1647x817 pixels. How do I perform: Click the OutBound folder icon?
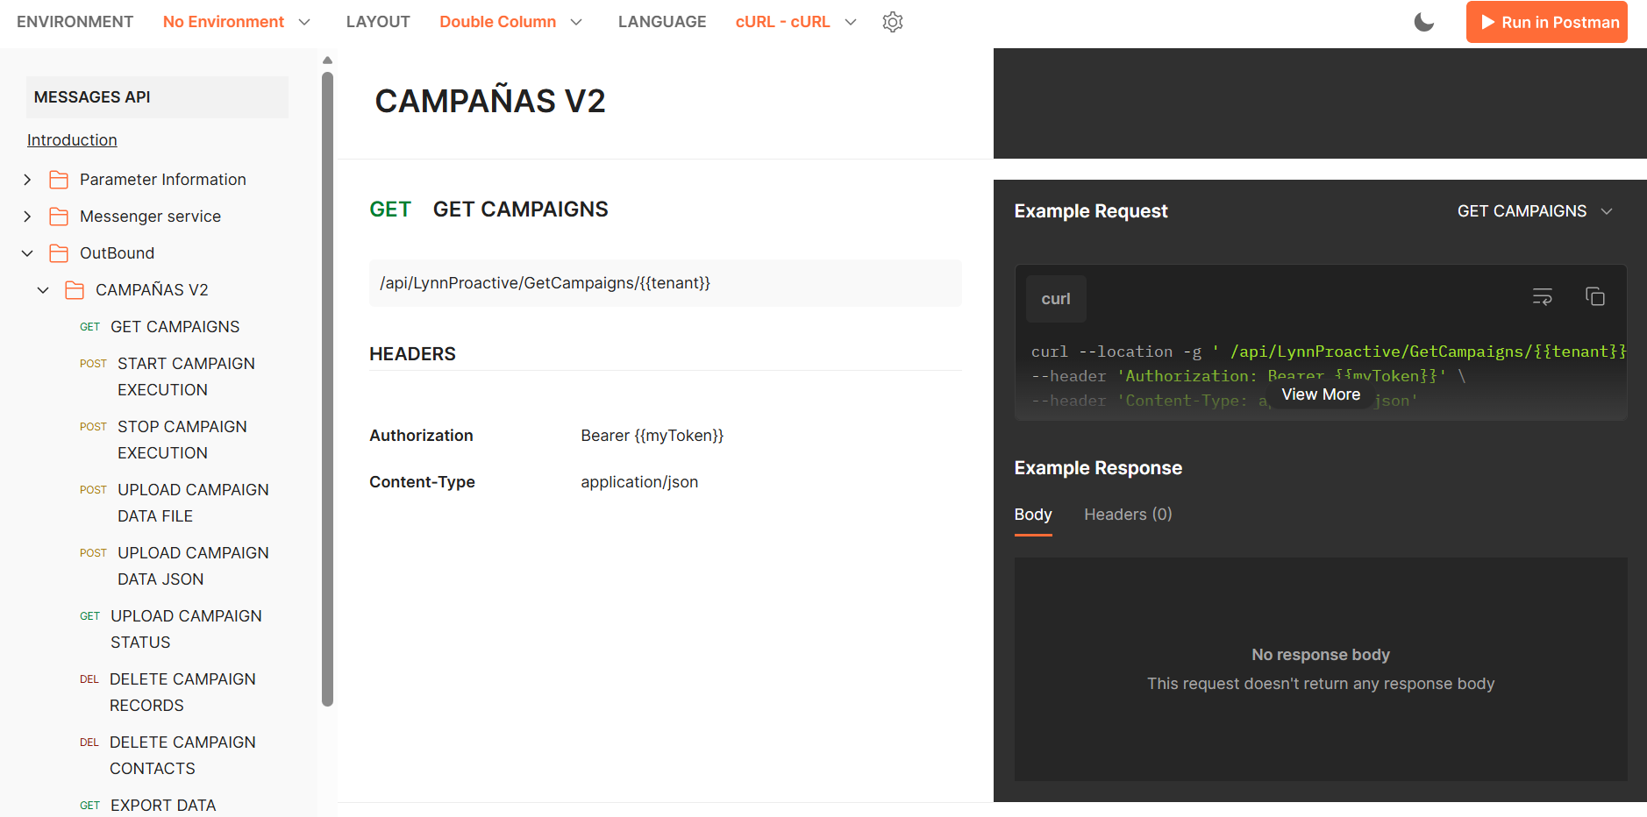59,253
